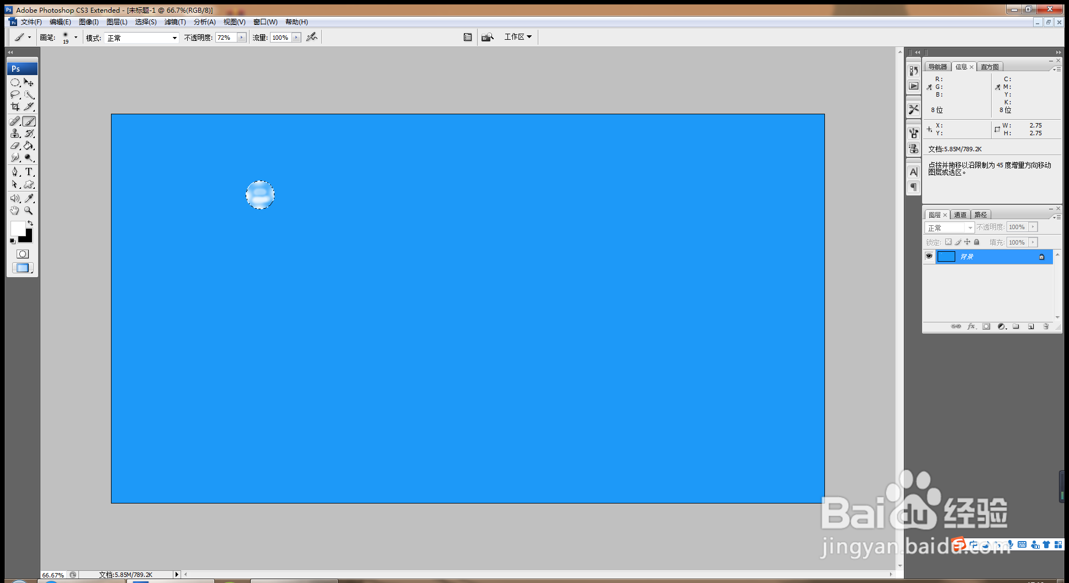Open the 文件(F) menu
The height and width of the screenshot is (583, 1069).
[x=31, y=22]
